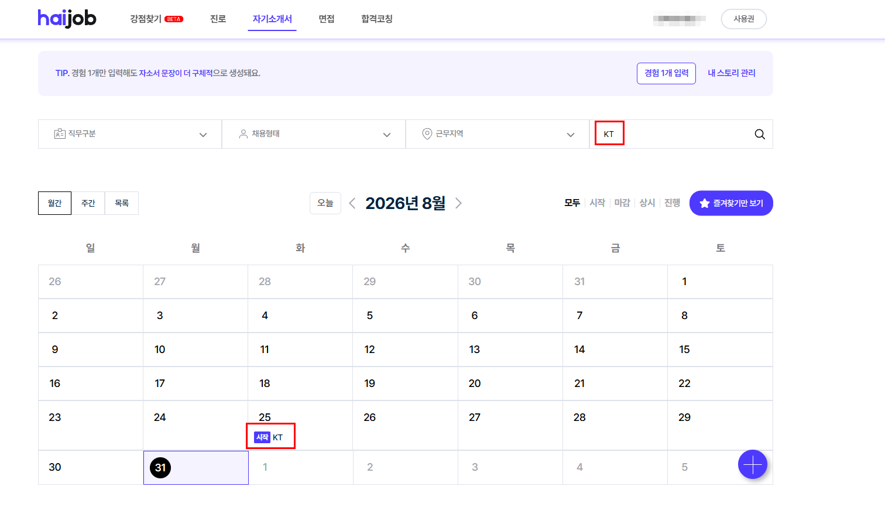The width and height of the screenshot is (885, 524).
Task: Expand the 직무구분 dropdown
Action: click(130, 134)
